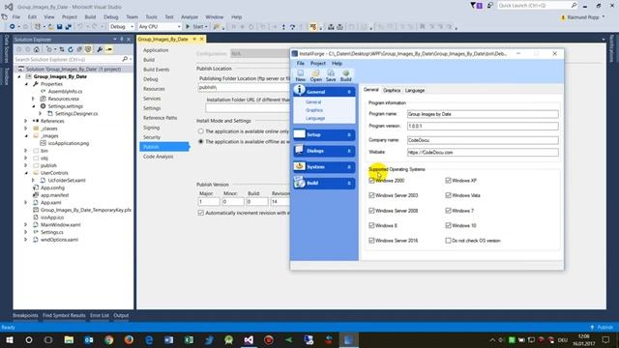Expand the Build section in InstallForge sidebar
The width and height of the screenshot is (619, 348).
324,183
